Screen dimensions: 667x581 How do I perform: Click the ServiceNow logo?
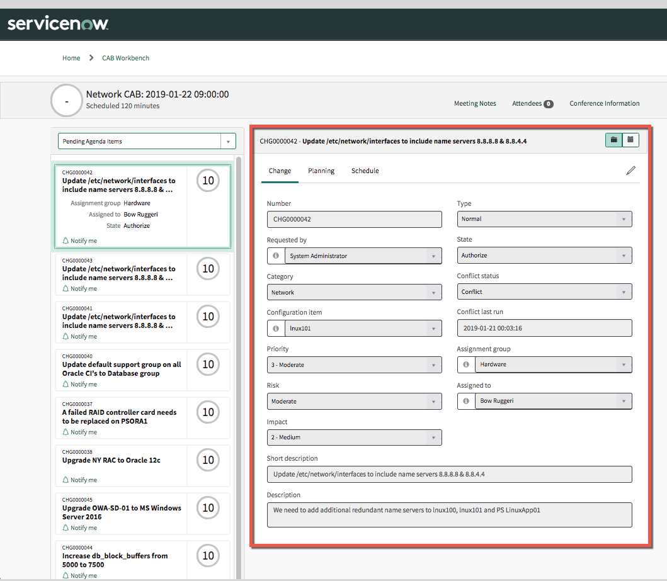58,24
